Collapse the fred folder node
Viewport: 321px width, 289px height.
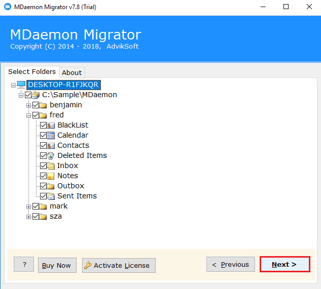click(29, 116)
